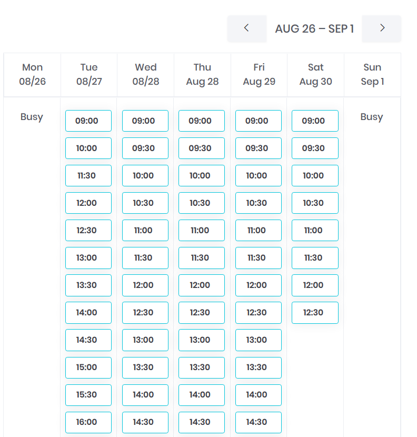The height and width of the screenshot is (437, 417).
Task: Click the right arrow to view next week
Action: [x=381, y=29]
